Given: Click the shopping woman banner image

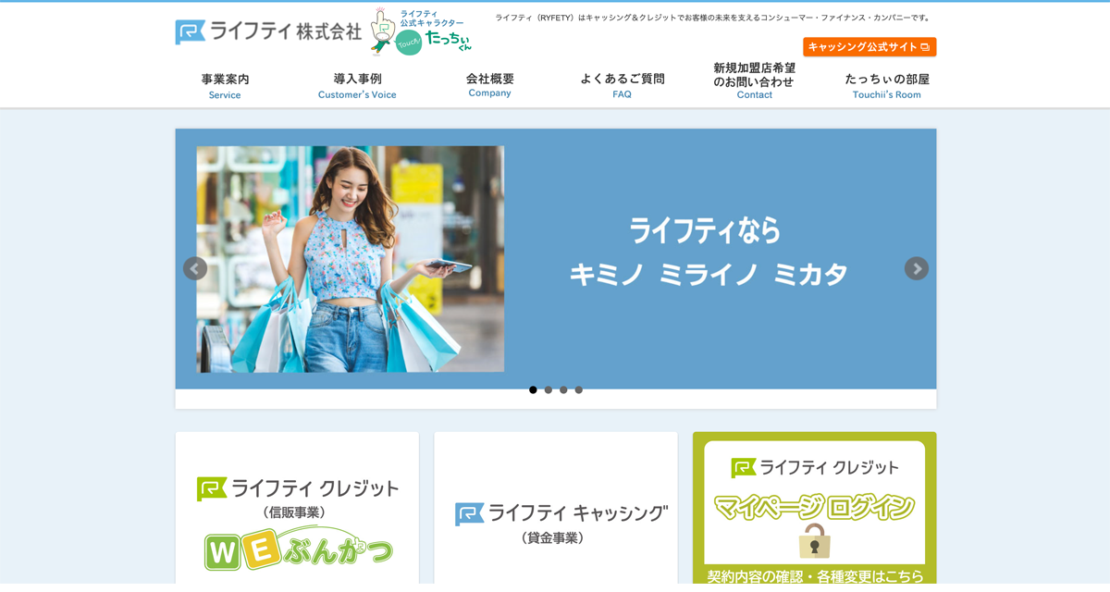Looking at the screenshot, I should pyautogui.click(x=349, y=260).
